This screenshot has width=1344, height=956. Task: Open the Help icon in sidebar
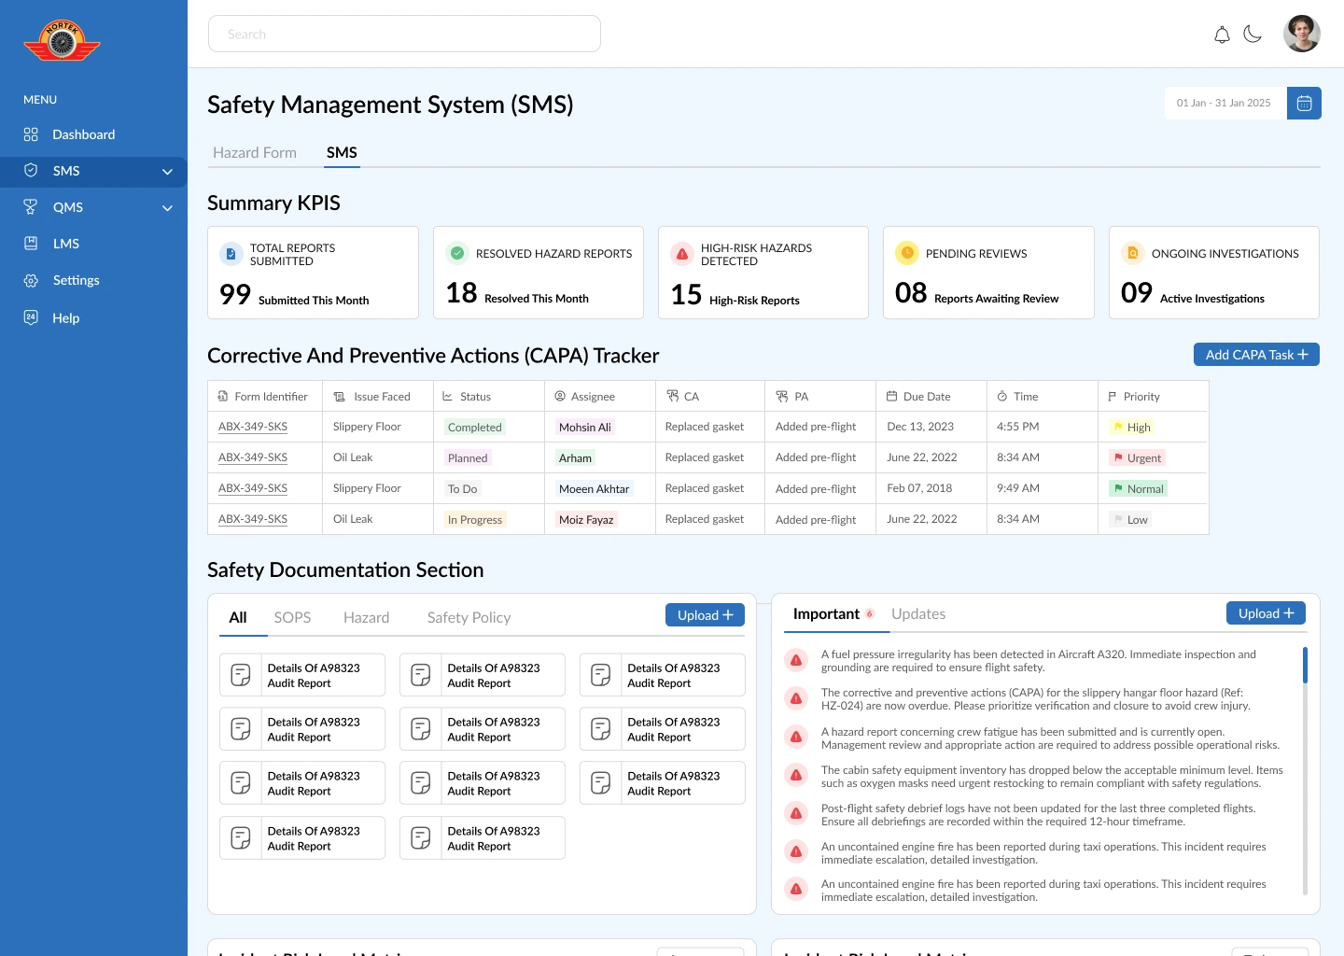pos(31,317)
